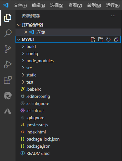Viewport: 122px width, 161px height.
Task: Click the 资源管理器 panel title
Action: coord(31,16)
